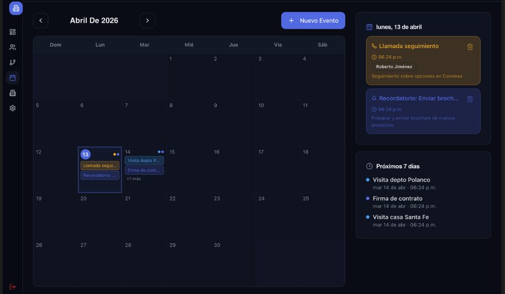Select day 7 in the calendar

pos(144,123)
